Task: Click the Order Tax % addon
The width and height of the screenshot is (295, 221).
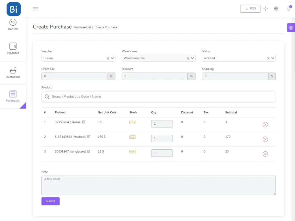Action: pyautogui.click(x=111, y=76)
